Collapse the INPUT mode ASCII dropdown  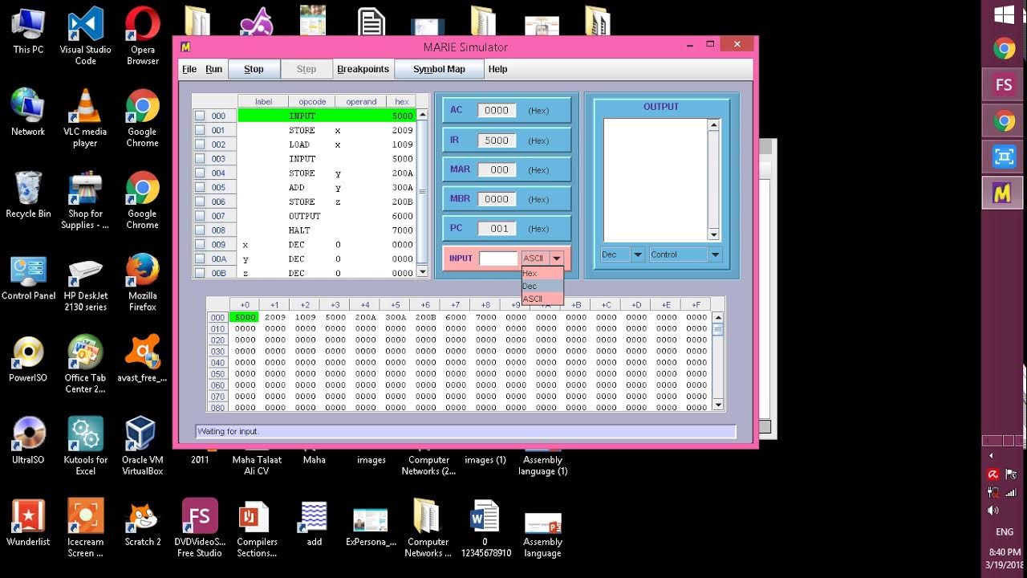coord(556,258)
